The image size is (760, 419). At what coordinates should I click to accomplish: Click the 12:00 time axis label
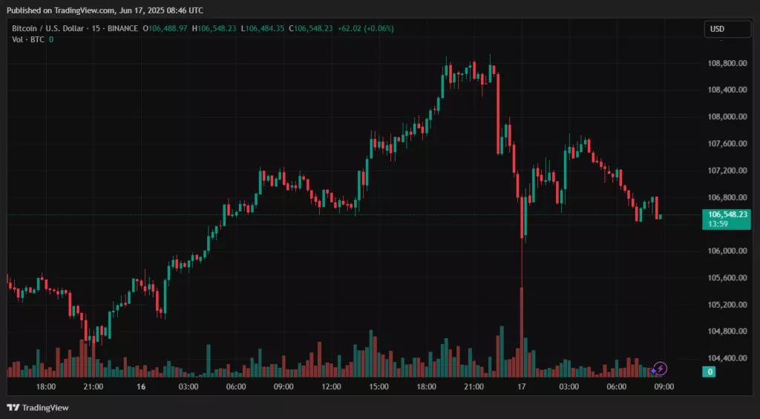[331, 387]
